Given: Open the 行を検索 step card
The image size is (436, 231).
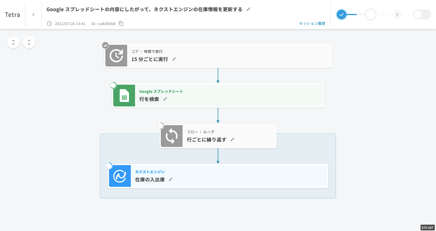Looking at the screenshot, I should [218, 96].
